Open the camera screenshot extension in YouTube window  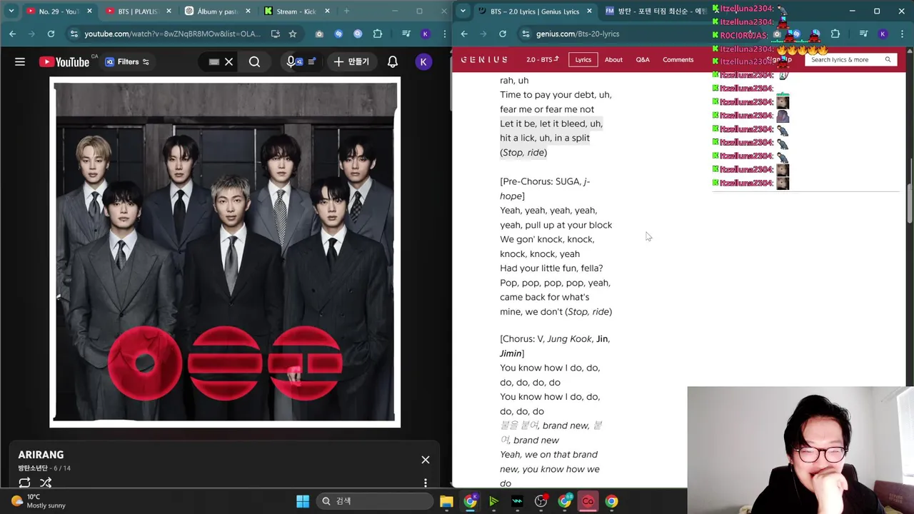[x=319, y=34]
